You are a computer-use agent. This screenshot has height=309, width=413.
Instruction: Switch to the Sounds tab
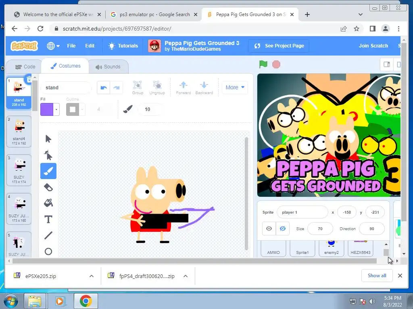click(x=108, y=67)
